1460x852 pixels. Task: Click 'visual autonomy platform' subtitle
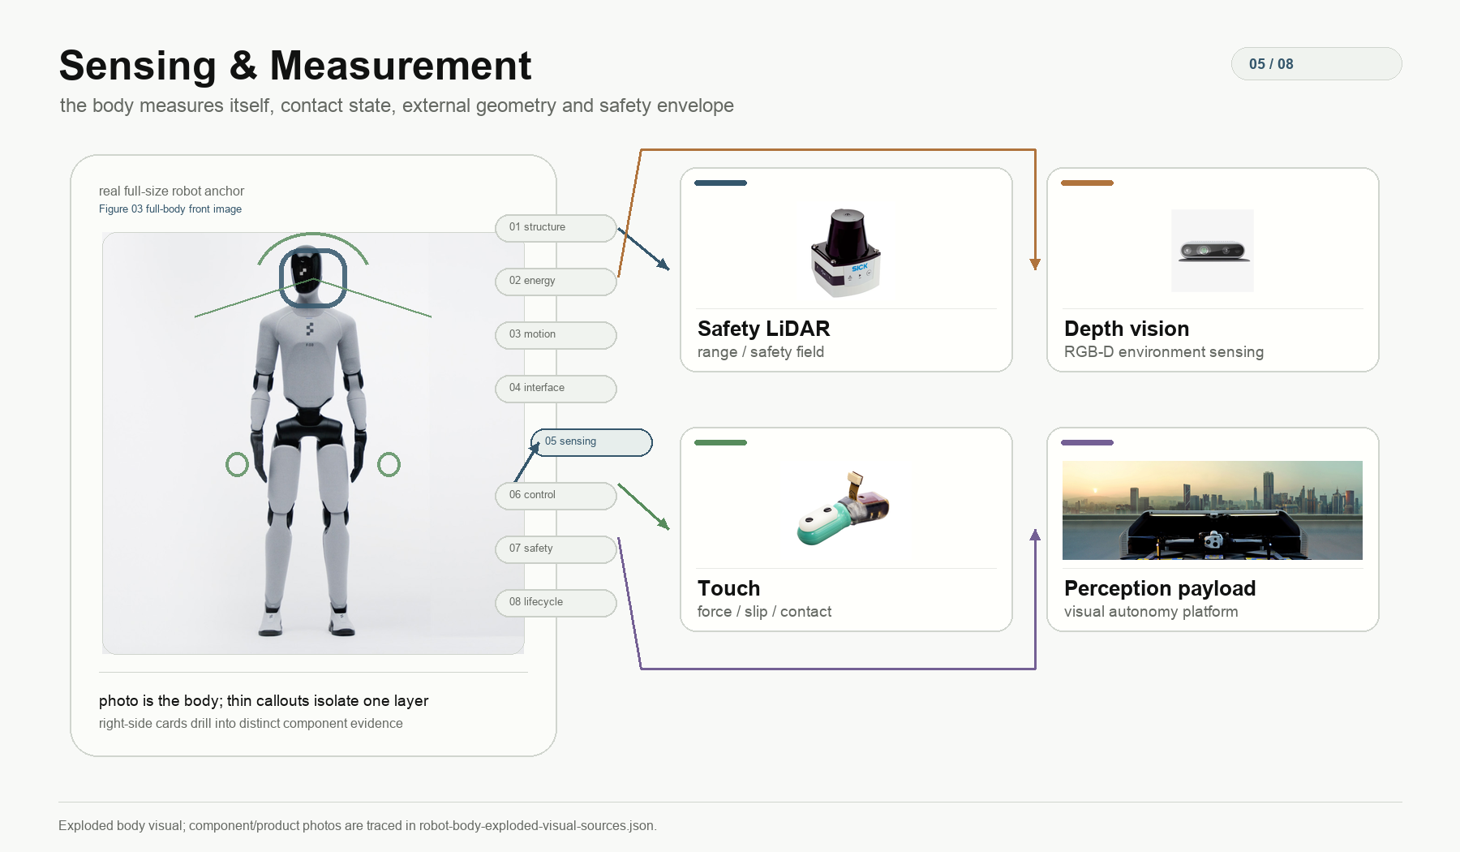tap(1151, 612)
